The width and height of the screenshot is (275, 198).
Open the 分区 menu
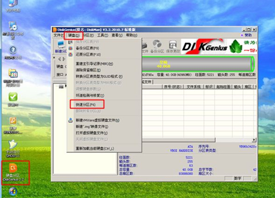tap(89, 35)
